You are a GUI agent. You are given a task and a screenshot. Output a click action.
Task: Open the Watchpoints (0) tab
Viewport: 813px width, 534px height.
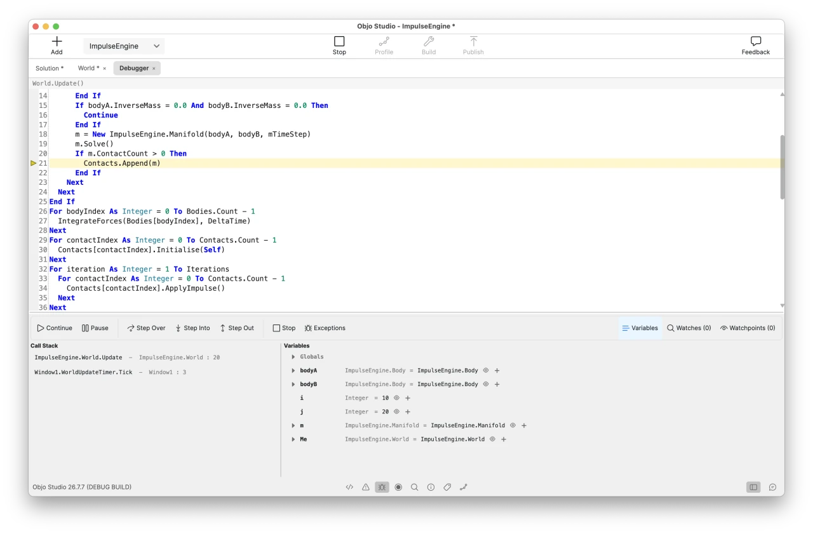748,328
